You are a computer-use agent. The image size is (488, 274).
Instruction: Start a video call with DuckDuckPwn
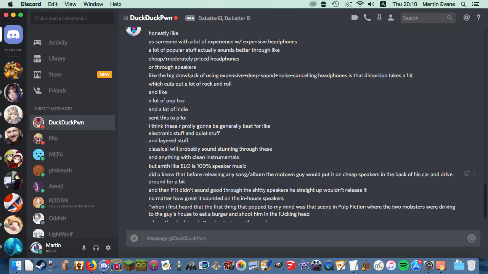point(355,18)
